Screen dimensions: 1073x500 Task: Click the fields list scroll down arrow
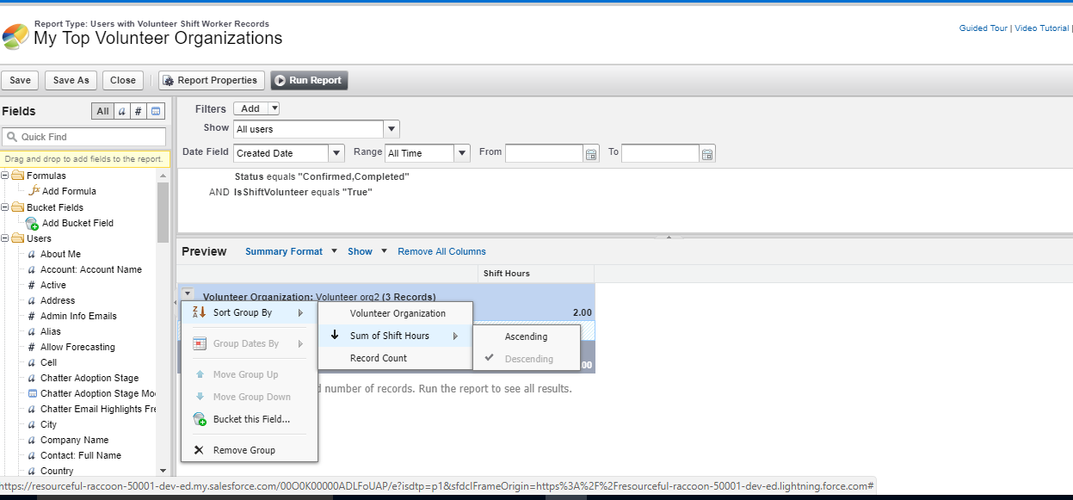pyautogui.click(x=163, y=471)
